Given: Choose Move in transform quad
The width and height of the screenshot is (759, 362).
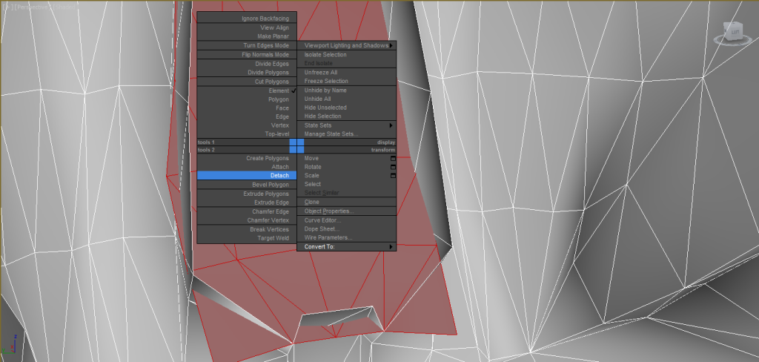Looking at the screenshot, I should click(344, 159).
